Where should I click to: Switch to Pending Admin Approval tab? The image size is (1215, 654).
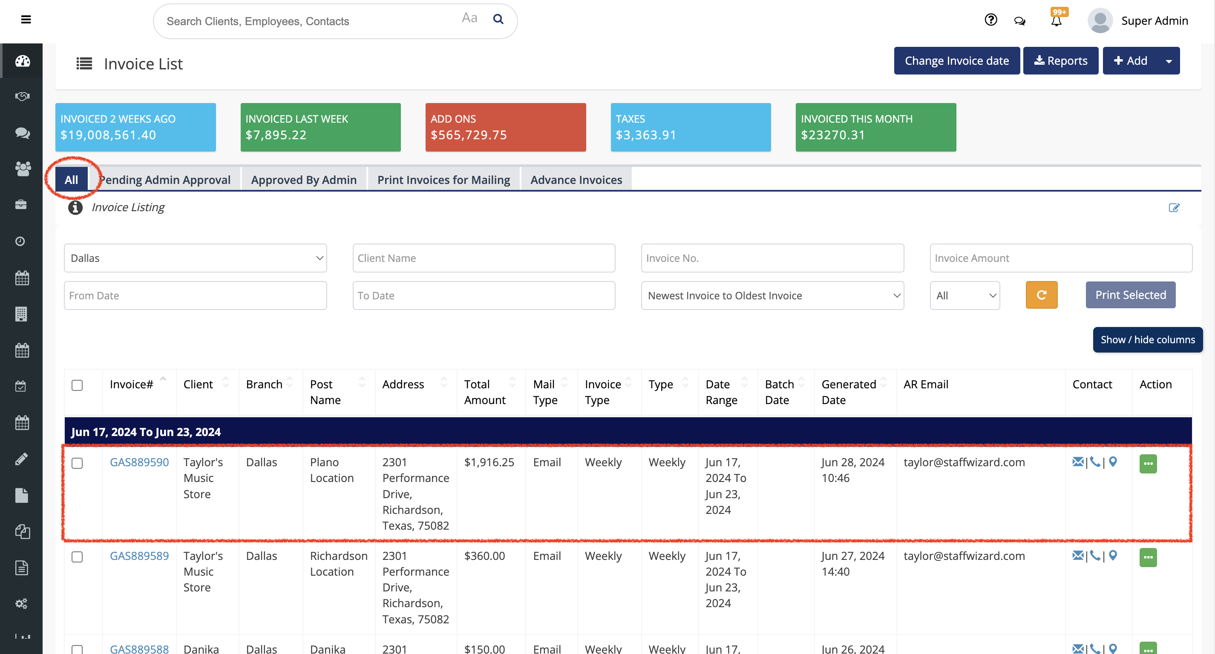coord(165,180)
